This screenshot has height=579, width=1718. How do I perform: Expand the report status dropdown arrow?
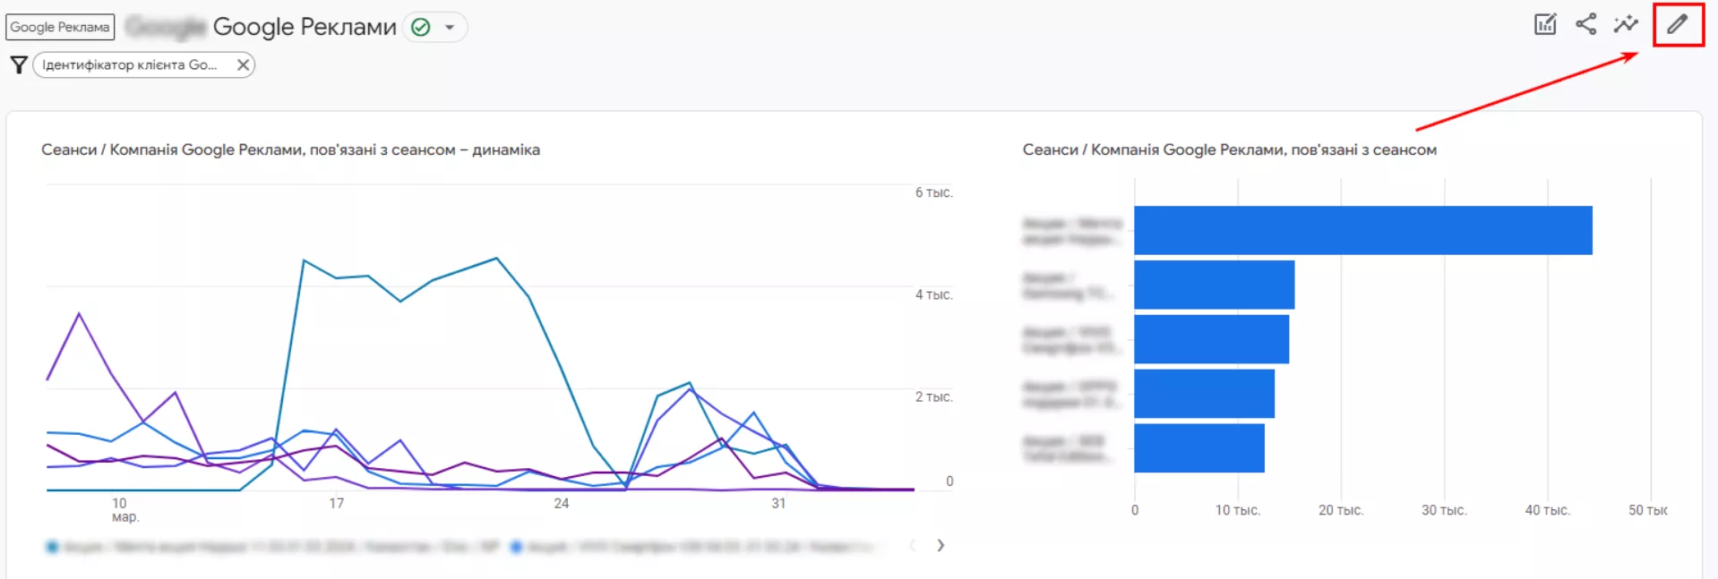click(x=450, y=28)
